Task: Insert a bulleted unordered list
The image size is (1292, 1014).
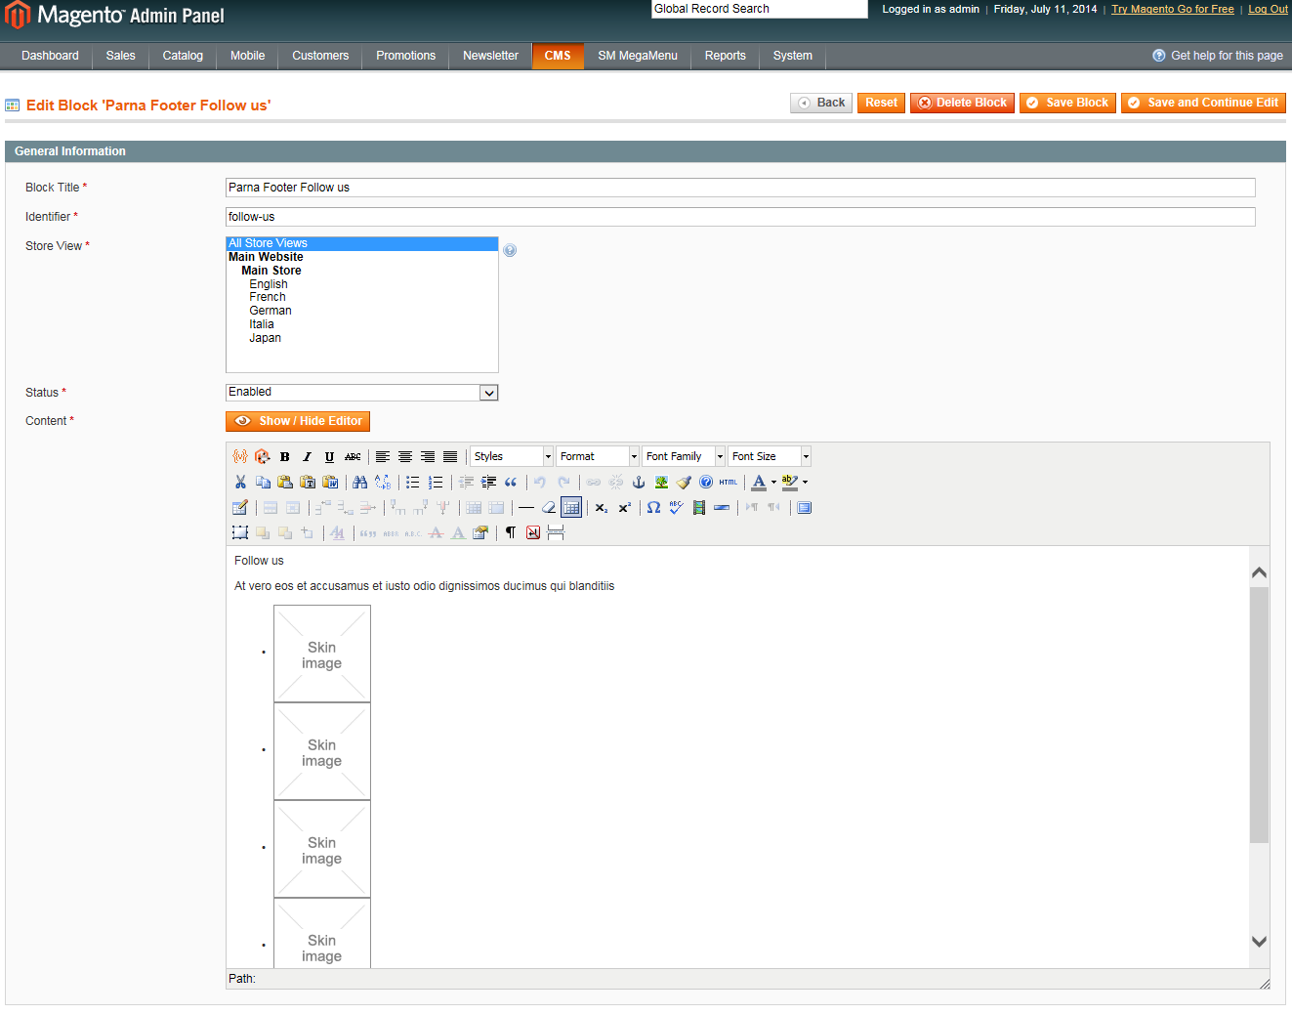Action: [x=413, y=482]
